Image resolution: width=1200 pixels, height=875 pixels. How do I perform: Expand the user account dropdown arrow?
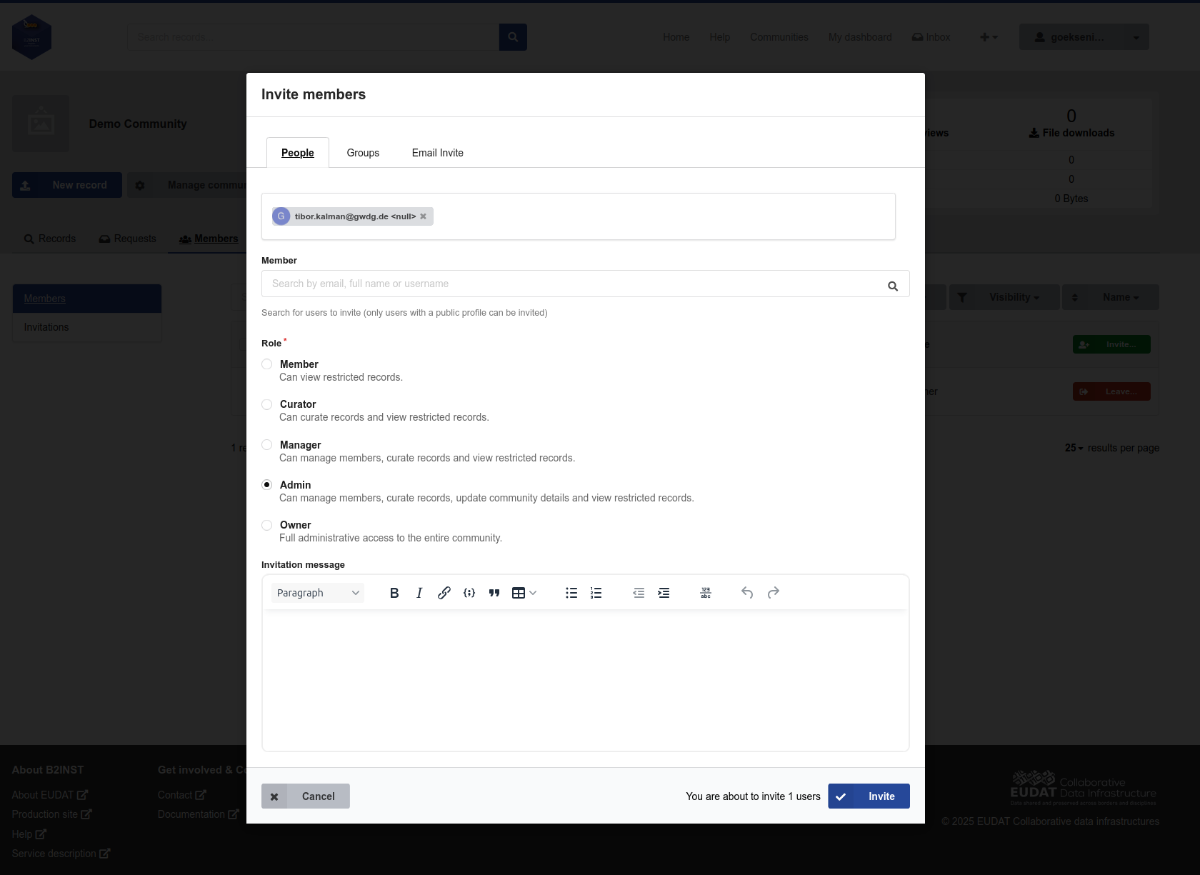pos(1136,37)
